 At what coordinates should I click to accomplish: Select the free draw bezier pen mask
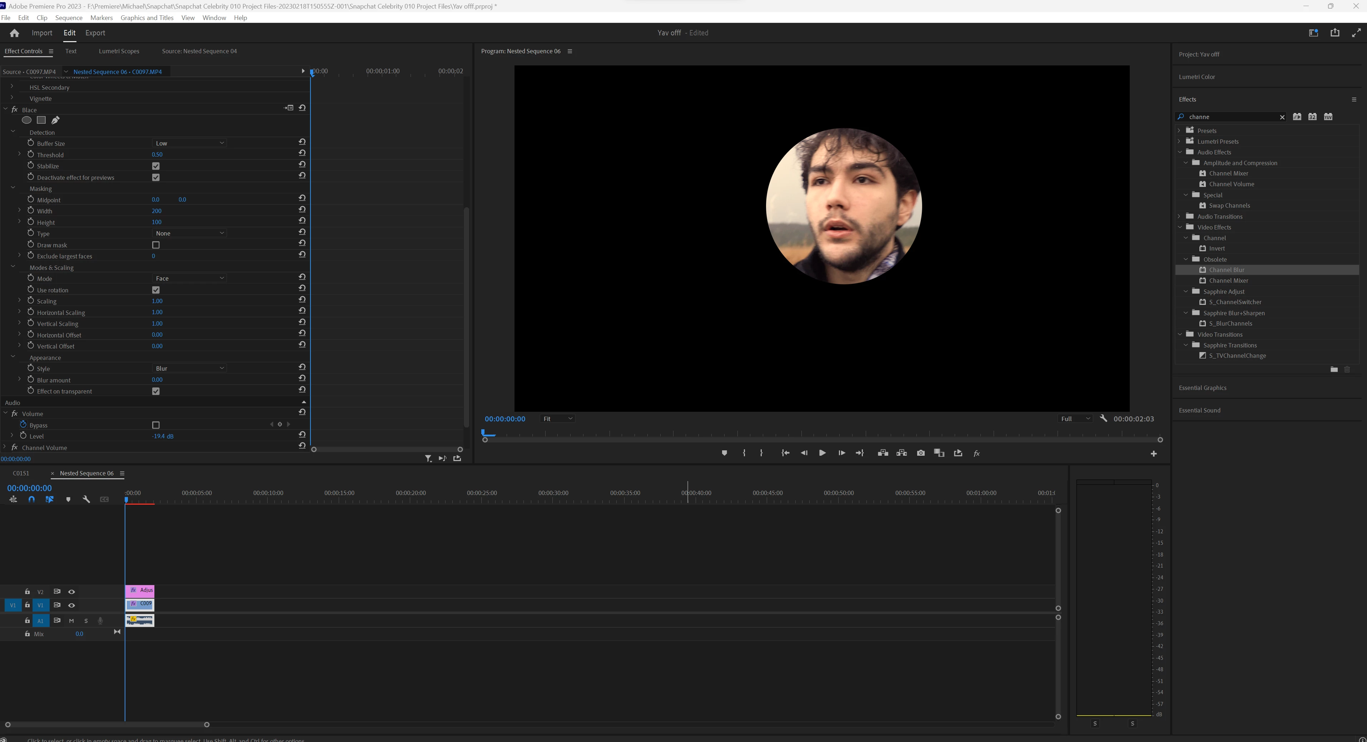pyautogui.click(x=55, y=120)
